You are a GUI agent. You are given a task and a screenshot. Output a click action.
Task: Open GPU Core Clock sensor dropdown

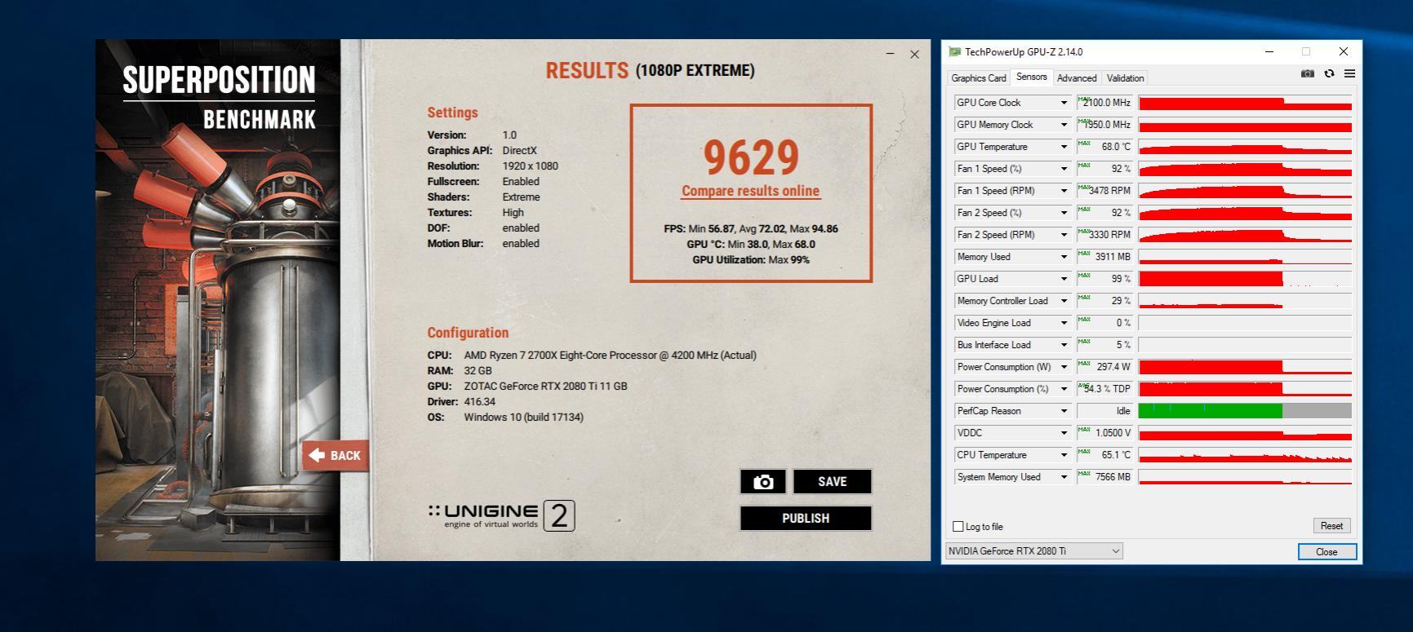point(1064,103)
